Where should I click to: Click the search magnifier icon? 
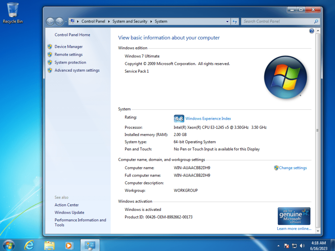point(316,21)
